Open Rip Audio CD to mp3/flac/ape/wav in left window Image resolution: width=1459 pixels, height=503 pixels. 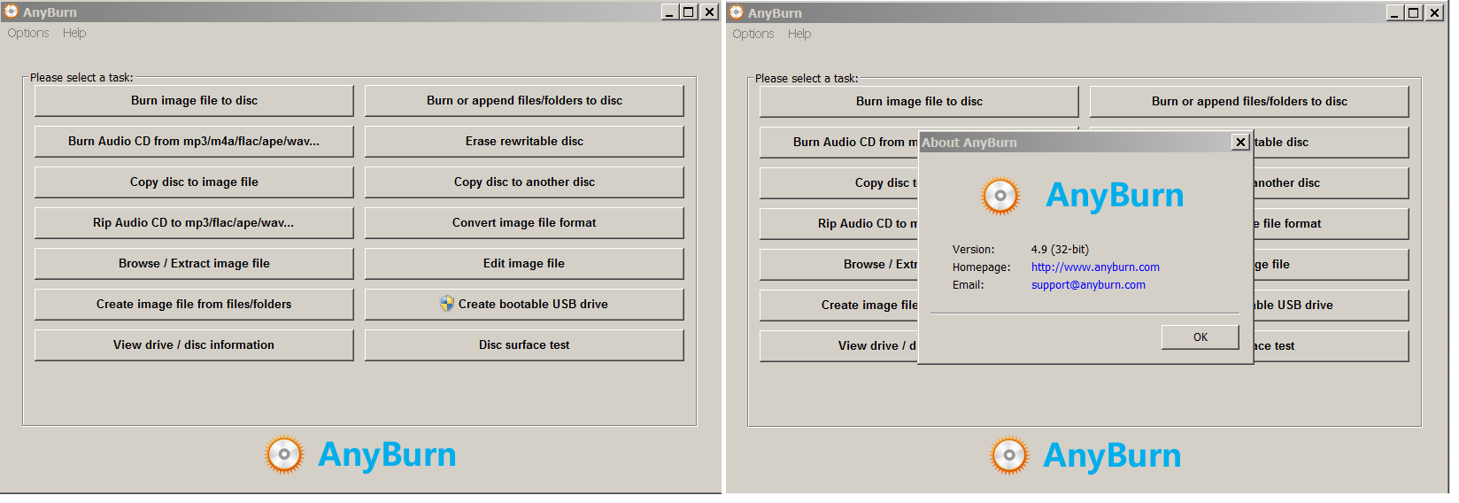tap(194, 222)
